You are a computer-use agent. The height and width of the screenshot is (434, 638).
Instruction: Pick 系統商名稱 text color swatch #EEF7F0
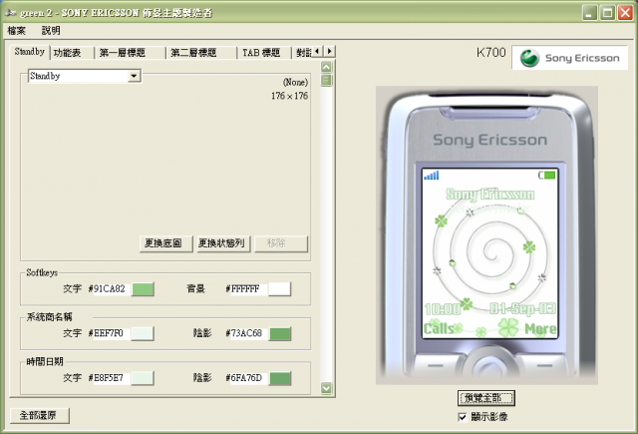[x=143, y=333]
